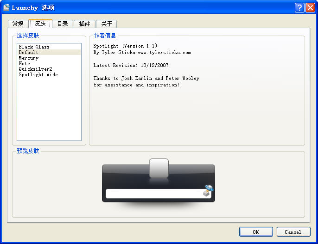Select the Note skin
The image size is (318, 244).
point(49,63)
